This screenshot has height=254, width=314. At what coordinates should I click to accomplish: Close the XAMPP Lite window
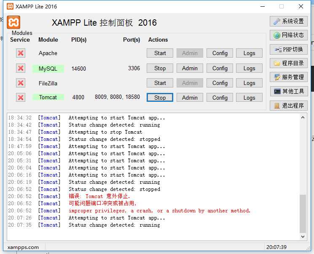coord(301,6)
